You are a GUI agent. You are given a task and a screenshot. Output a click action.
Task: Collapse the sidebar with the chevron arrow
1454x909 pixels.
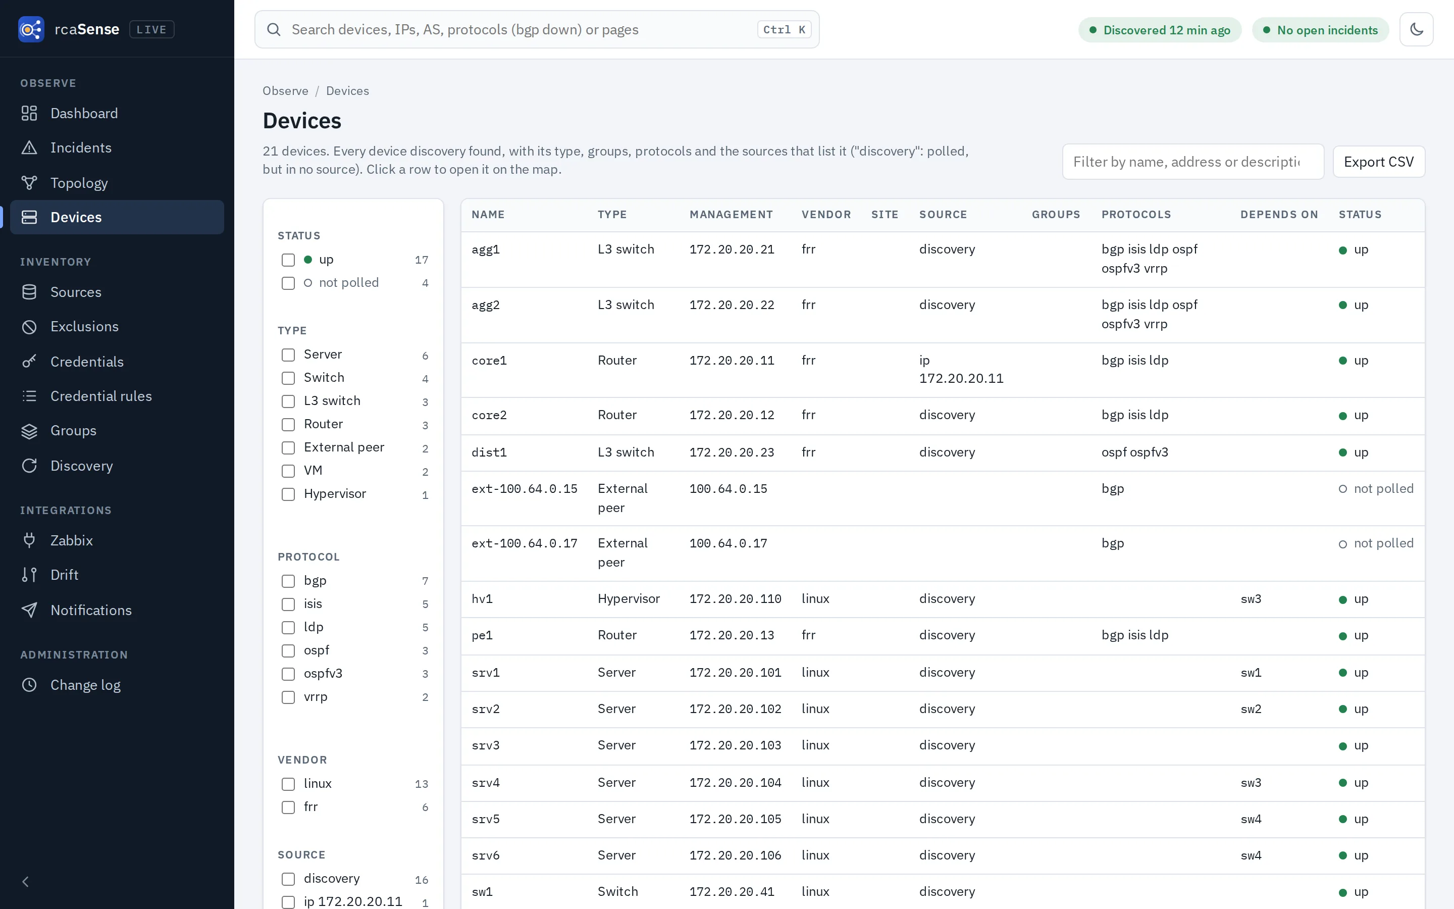(25, 881)
